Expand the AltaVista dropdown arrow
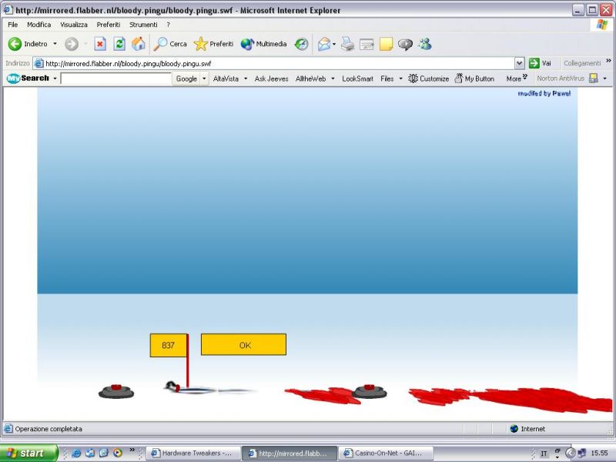The width and height of the screenshot is (616, 462). tap(246, 79)
